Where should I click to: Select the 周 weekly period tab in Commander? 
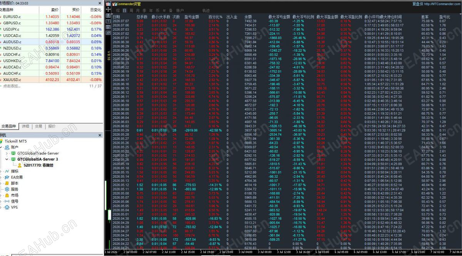(x=131, y=10)
